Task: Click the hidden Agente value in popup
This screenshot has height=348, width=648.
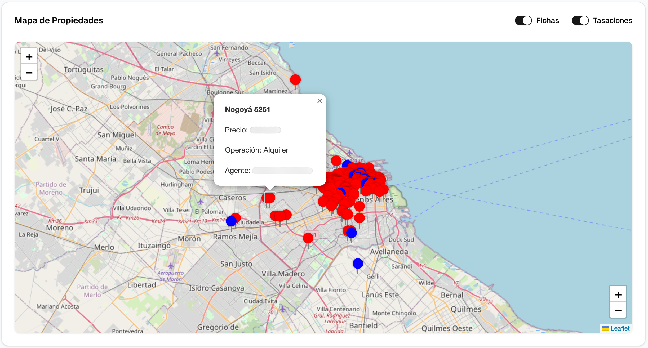Action: [x=282, y=171]
